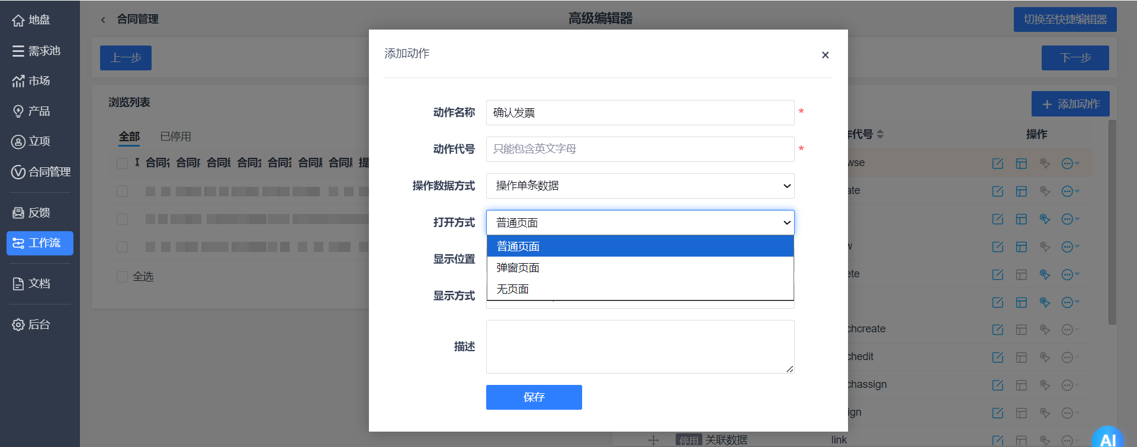Click the 地盘 home icon
Screen dimensions: 1137x447
pyautogui.click(x=18, y=20)
